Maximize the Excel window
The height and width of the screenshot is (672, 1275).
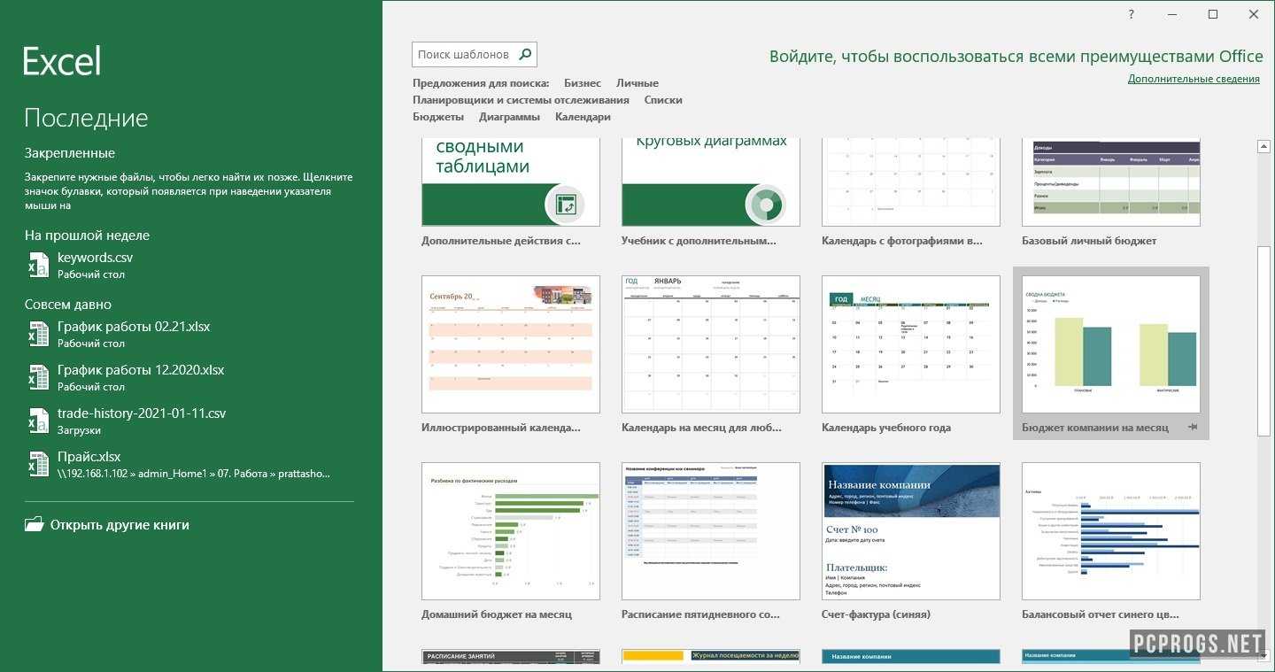[1213, 14]
